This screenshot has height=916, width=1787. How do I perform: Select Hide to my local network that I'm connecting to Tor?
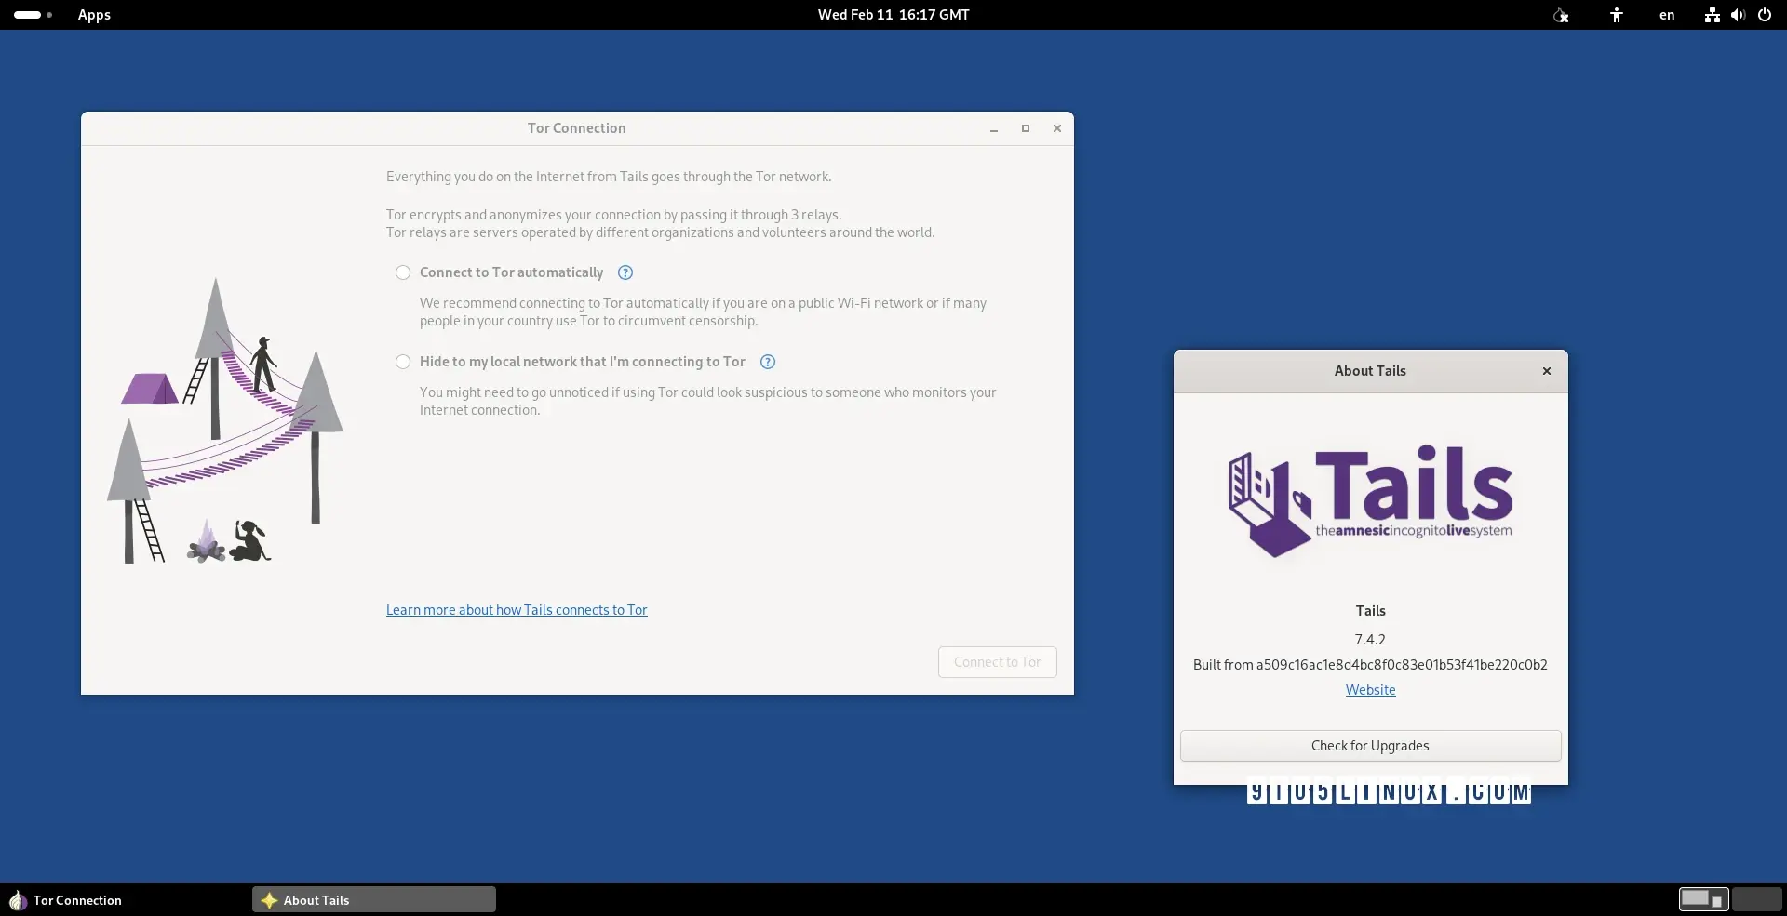[x=403, y=362]
